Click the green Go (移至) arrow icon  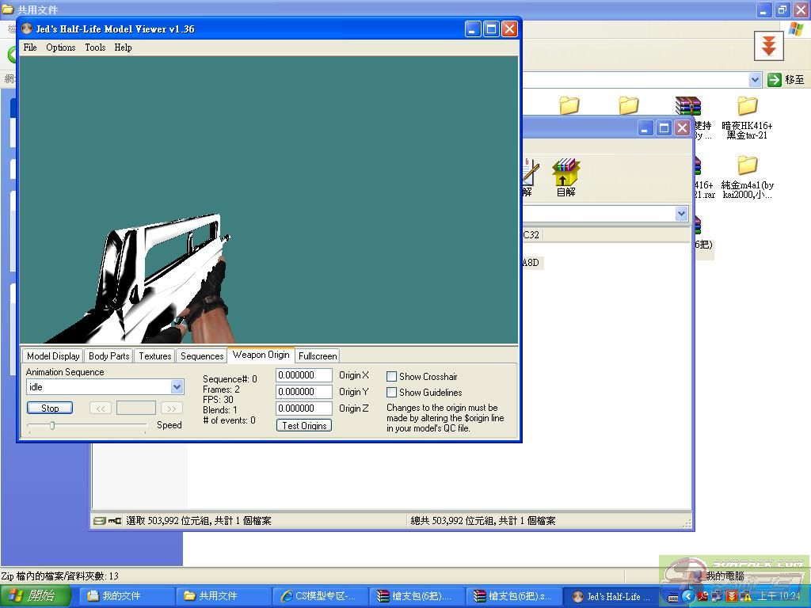click(775, 80)
